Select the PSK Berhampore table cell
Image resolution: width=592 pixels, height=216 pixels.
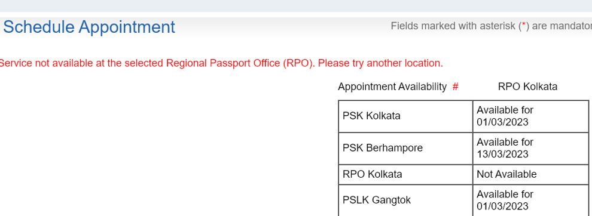click(x=405, y=148)
